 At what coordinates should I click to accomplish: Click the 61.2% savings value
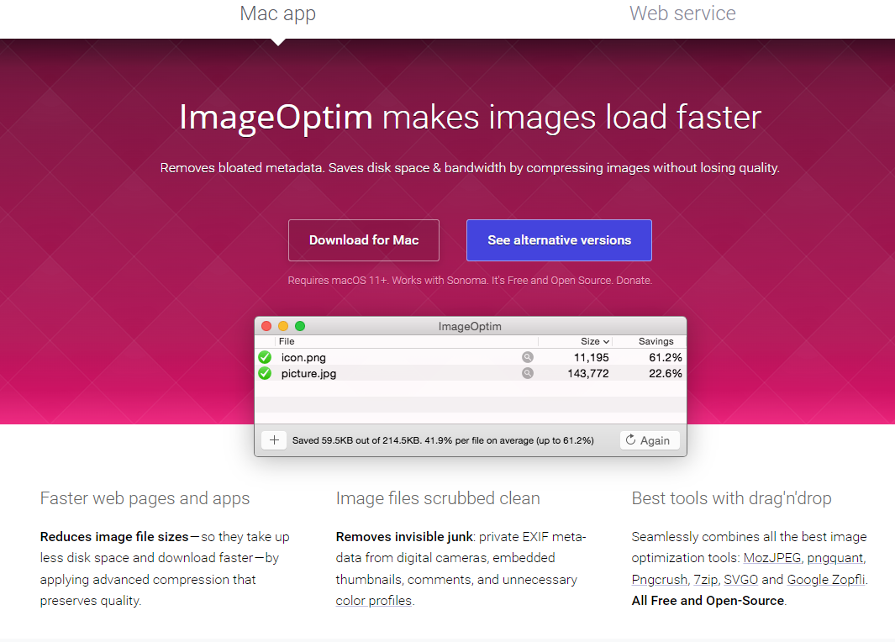[x=666, y=358]
